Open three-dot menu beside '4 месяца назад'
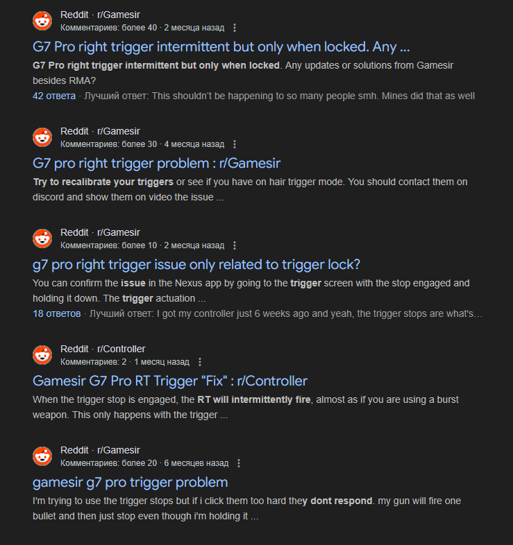The width and height of the screenshot is (513, 545). (235, 144)
